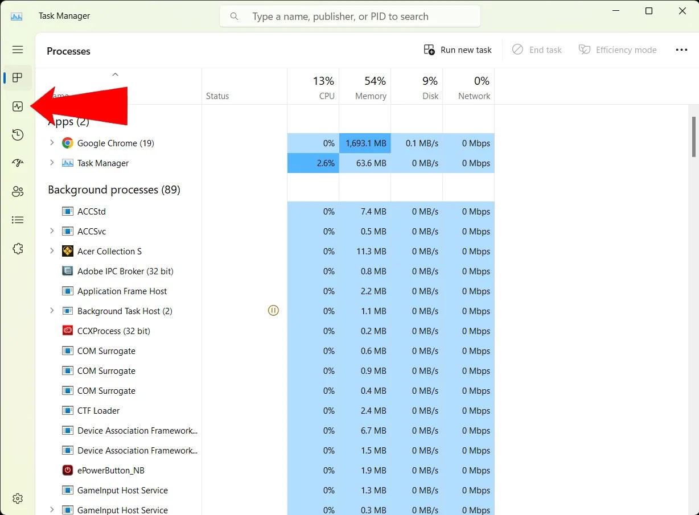The image size is (699, 515).
Task: Open the more options menu
Action: click(x=681, y=50)
